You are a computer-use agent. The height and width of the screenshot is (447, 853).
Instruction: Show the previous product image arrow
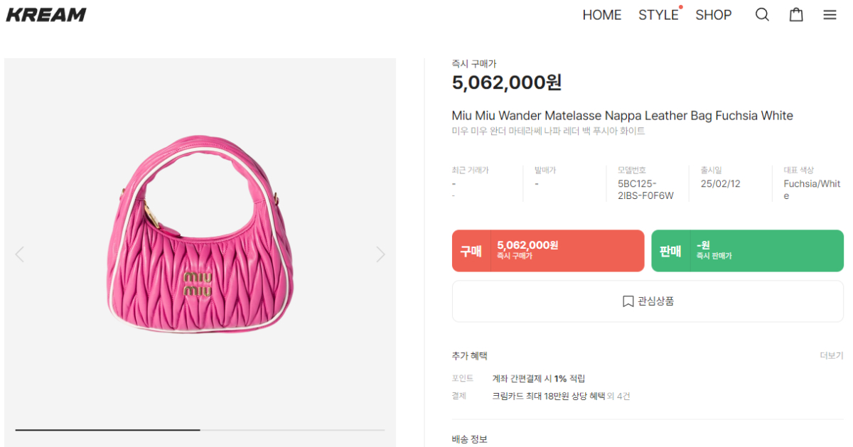point(20,254)
